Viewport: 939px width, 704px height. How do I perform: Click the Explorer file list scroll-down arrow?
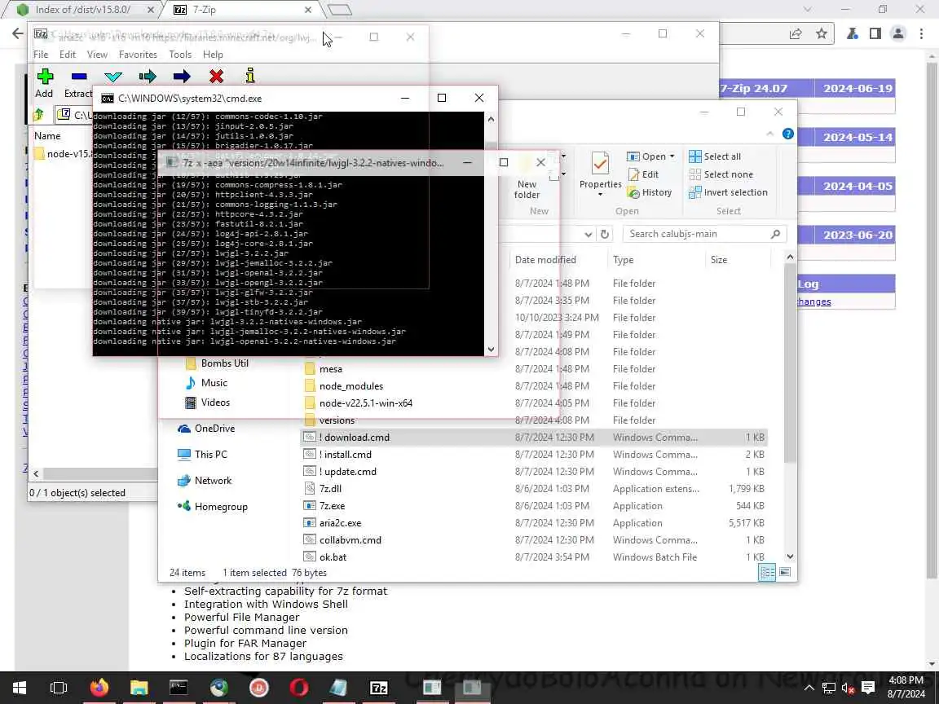pos(790,557)
